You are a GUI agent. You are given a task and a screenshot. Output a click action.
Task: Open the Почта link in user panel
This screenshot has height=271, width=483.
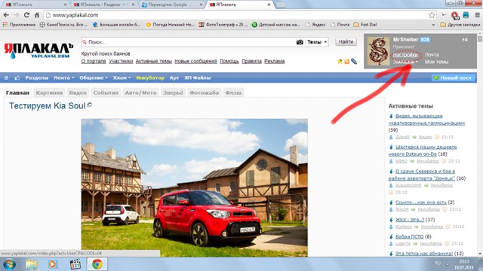coord(432,55)
